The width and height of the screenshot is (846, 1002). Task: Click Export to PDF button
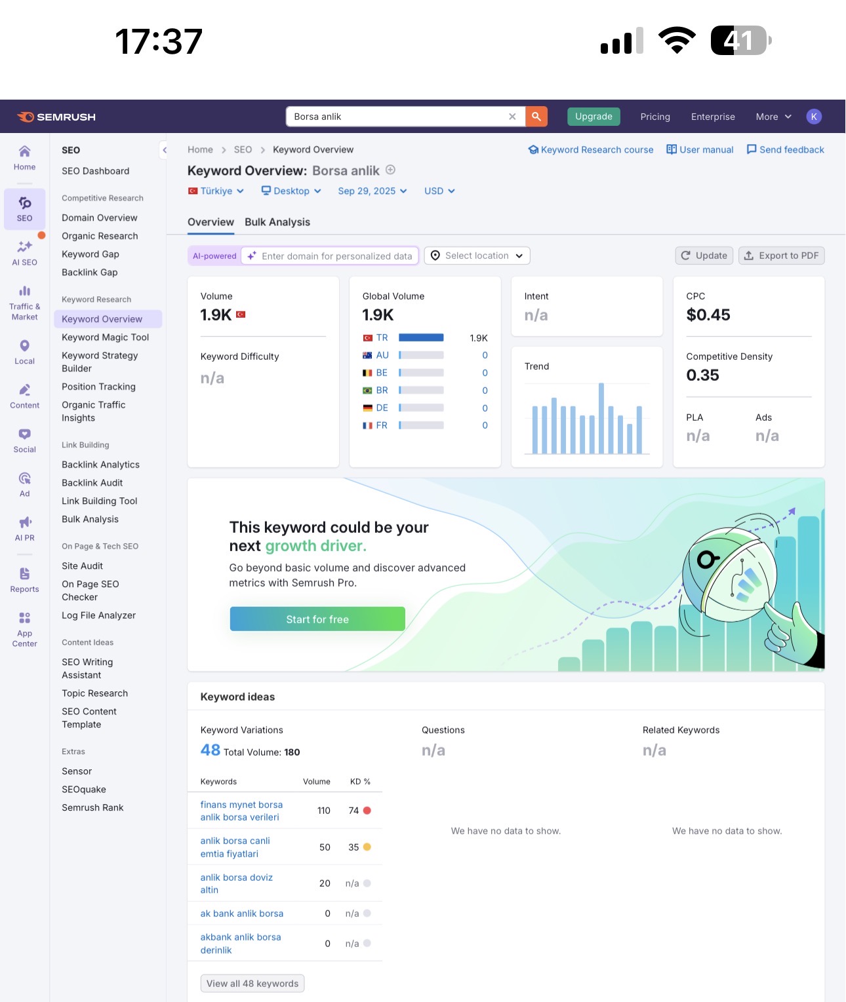tap(782, 256)
